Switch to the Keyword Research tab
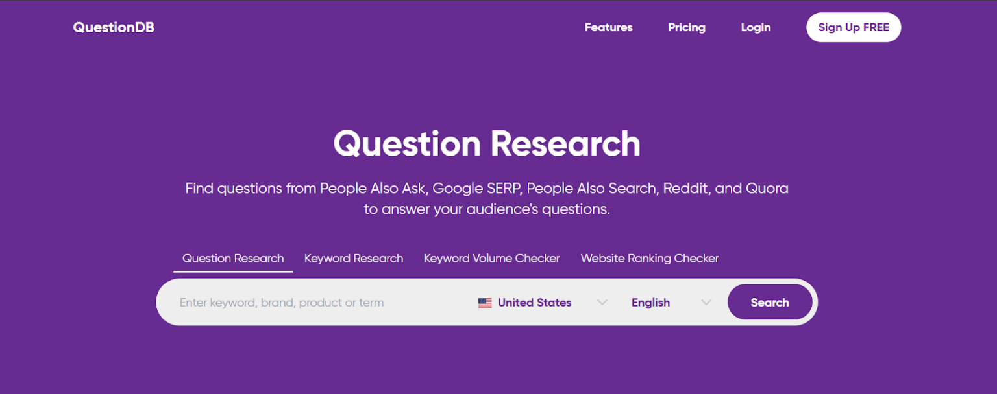 (x=353, y=258)
